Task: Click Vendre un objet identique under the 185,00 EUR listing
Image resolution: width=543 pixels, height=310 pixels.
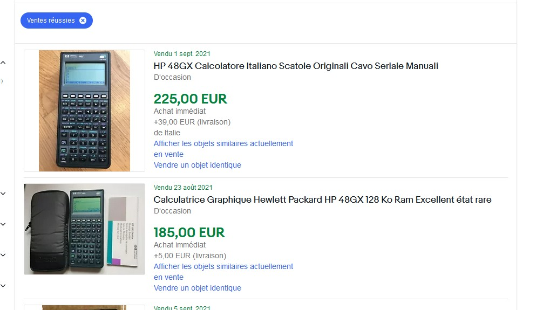Action: [197, 288]
